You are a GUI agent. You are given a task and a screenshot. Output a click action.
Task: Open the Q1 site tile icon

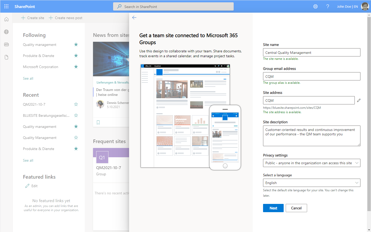(x=102, y=157)
